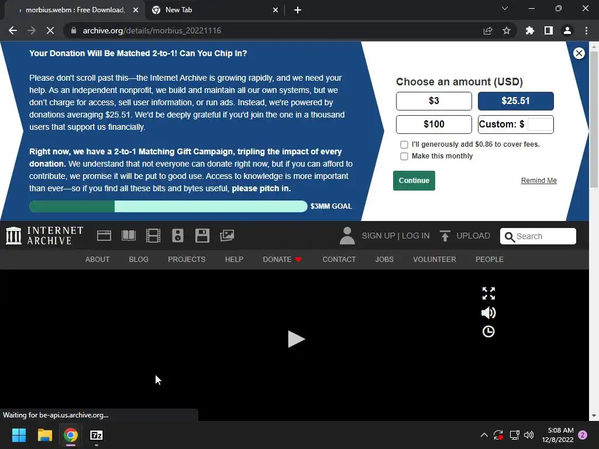Screen dimensions: 599x449
Task: Share this page icon in the address bar
Action: tap(488, 30)
